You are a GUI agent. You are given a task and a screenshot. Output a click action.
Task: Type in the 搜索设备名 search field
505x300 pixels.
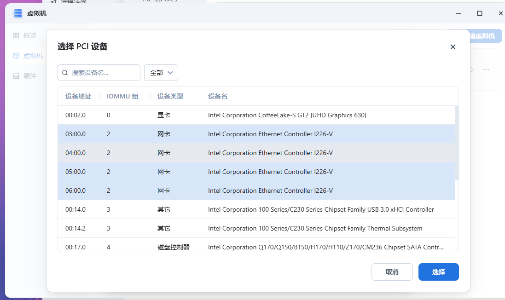tap(104, 73)
